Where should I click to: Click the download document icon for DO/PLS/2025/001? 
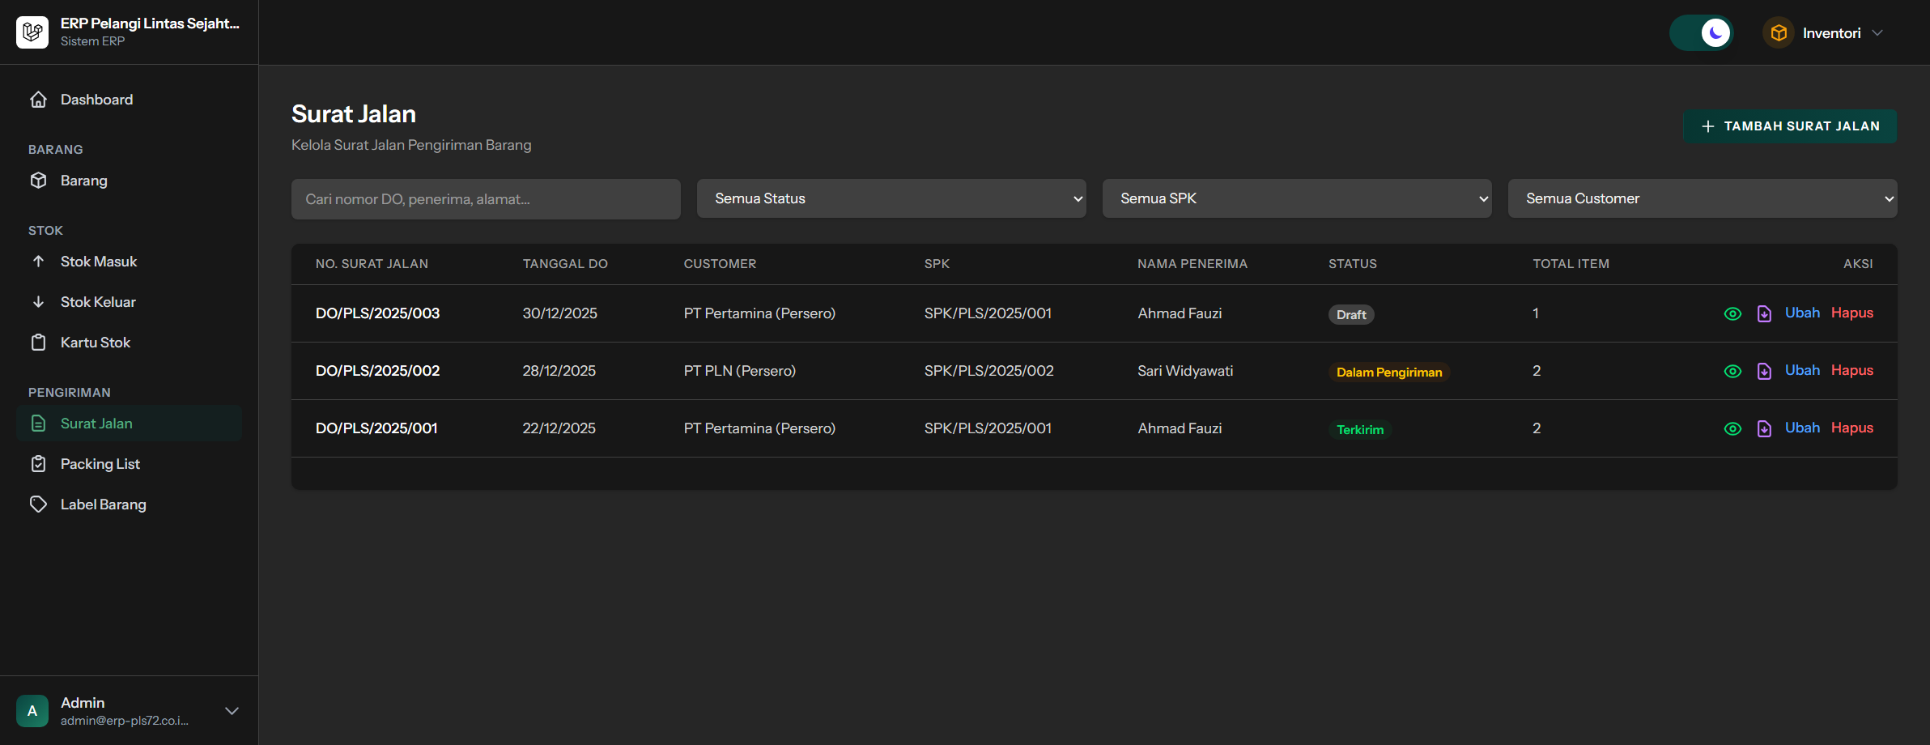coord(1764,429)
